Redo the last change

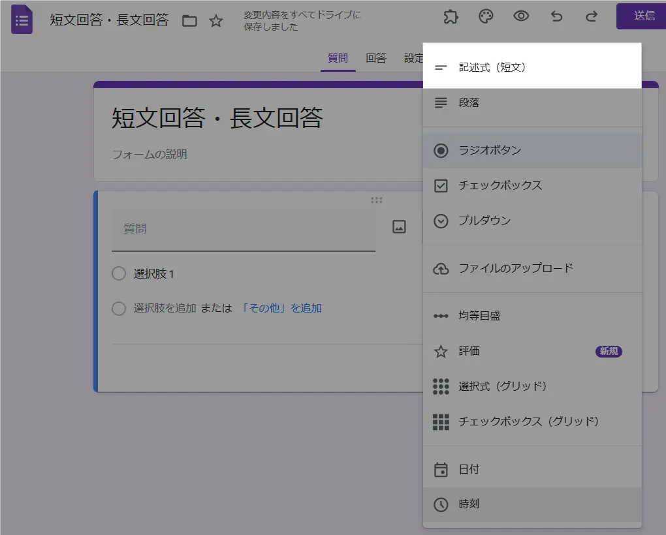(592, 16)
